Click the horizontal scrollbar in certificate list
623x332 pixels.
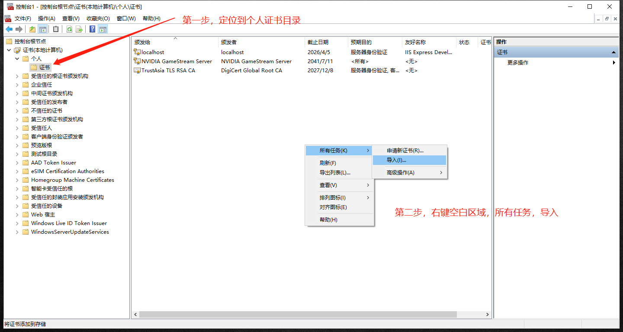pos(298,315)
